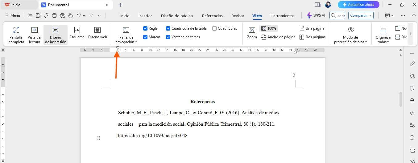The image size is (418, 163).
Task: Switch to Esquema outline view
Action: [x=77, y=32]
